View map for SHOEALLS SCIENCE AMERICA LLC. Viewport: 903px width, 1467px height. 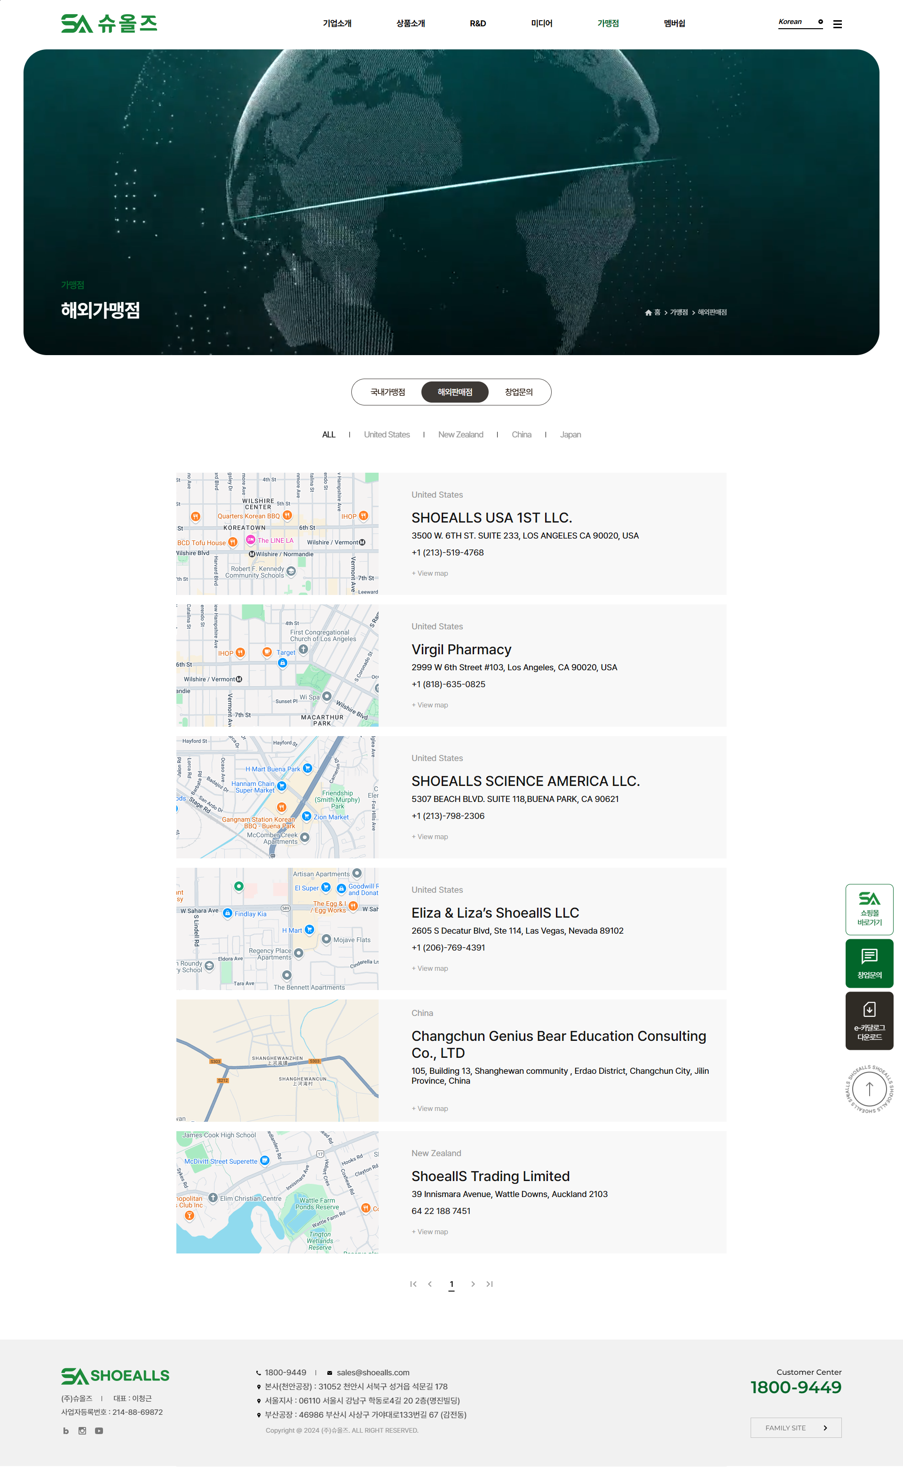[x=430, y=836]
